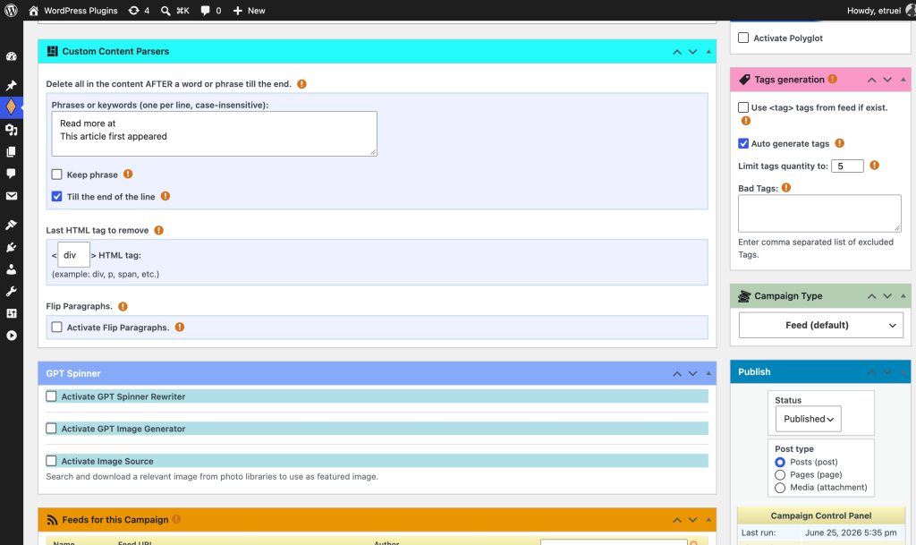Click the Limit tags quantity field

pos(847,166)
